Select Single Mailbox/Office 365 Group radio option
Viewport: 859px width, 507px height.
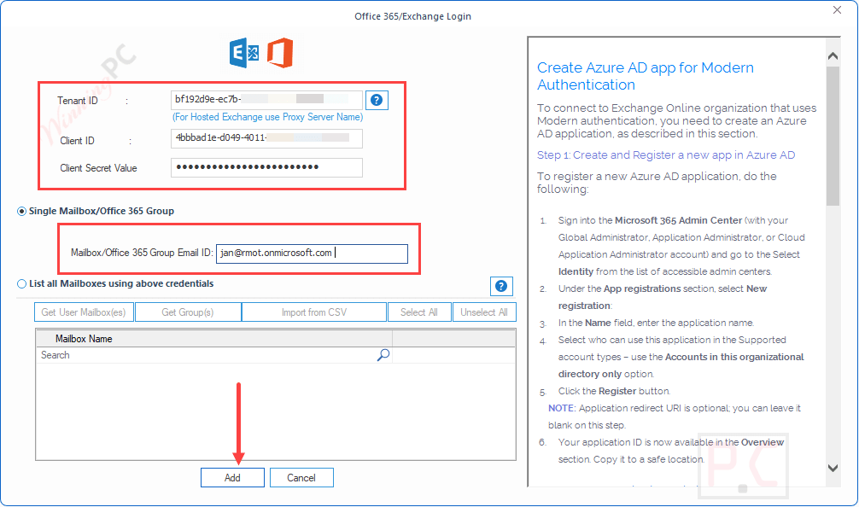point(21,211)
